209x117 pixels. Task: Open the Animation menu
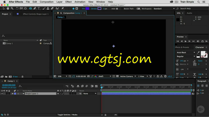tap(80, 2)
